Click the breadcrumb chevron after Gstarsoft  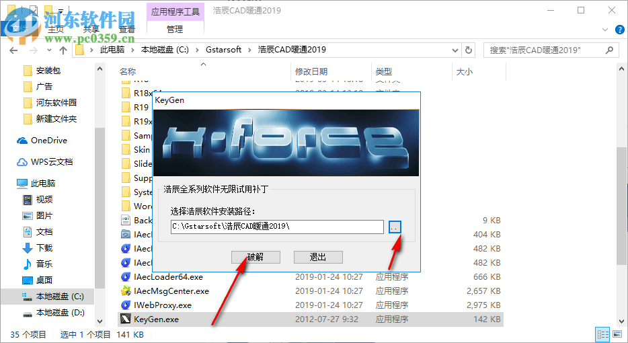(x=250, y=50)
